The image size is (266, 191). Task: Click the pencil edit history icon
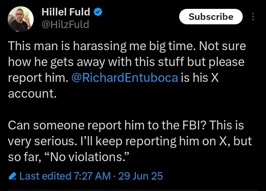(x=12, y=176)
